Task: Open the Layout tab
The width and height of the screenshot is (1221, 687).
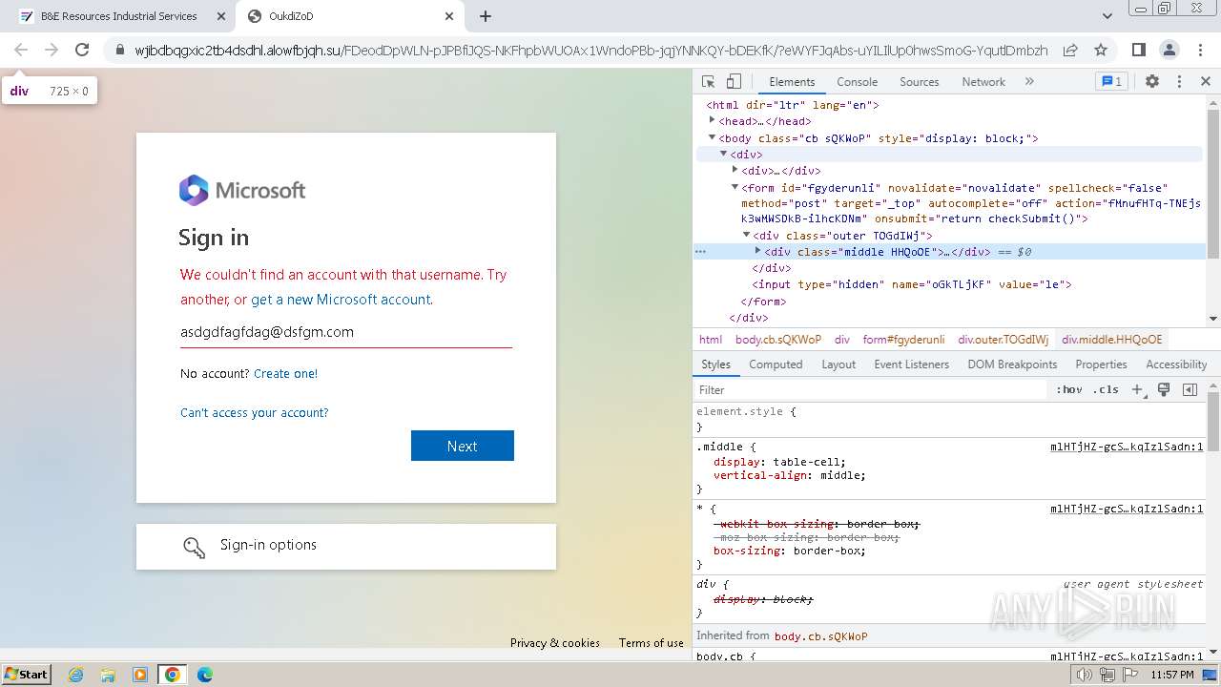Action: (x=838, y=364)
